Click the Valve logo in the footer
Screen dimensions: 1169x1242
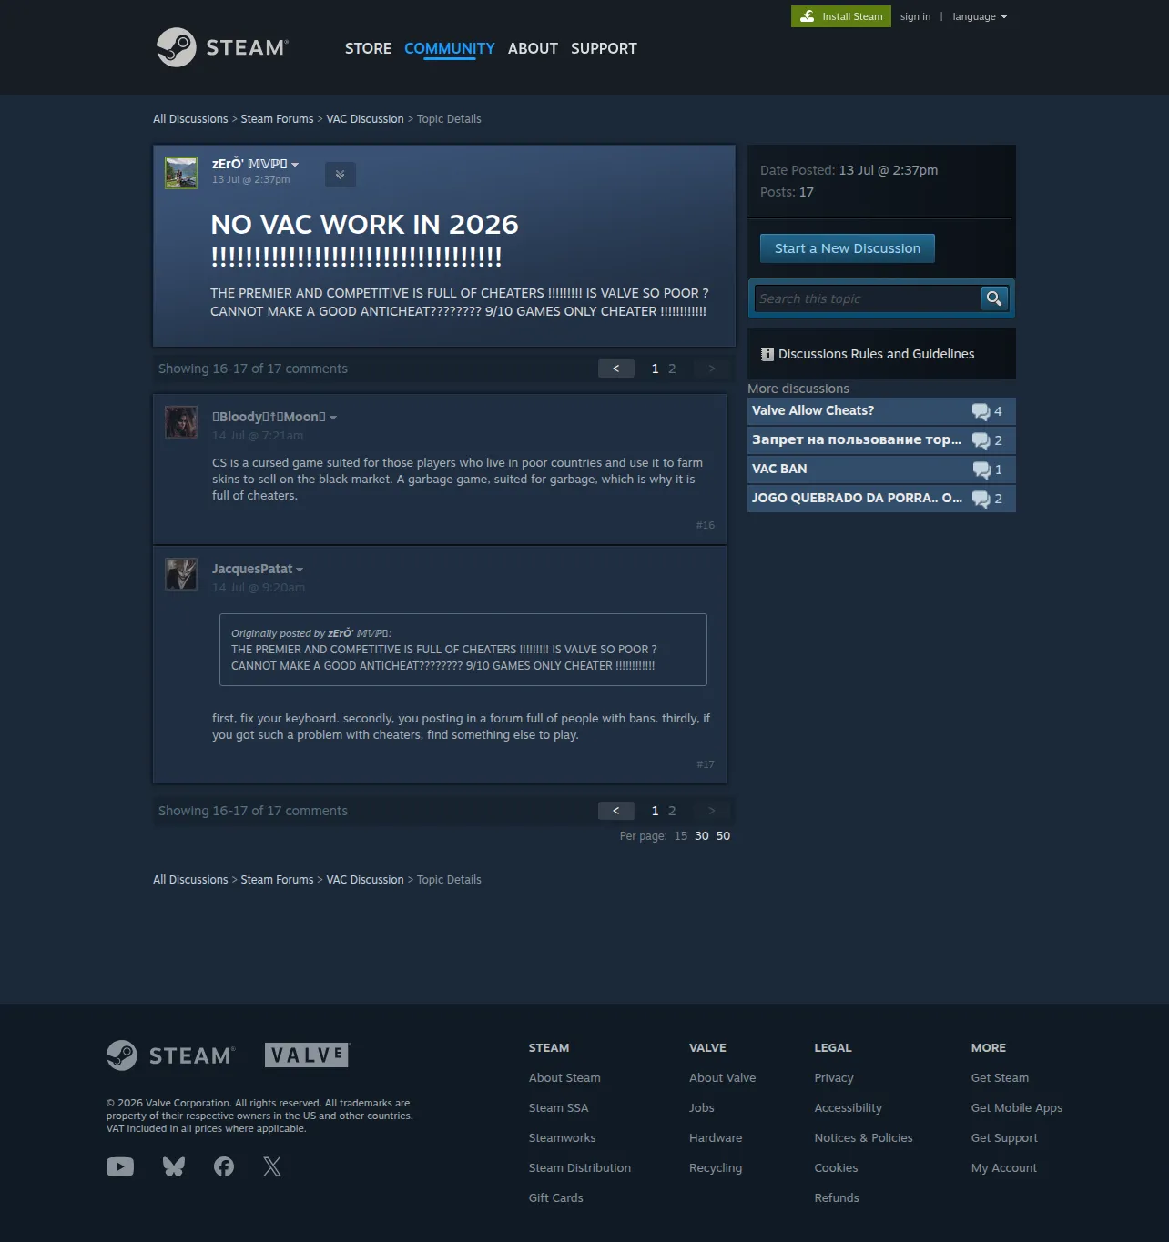[308, 1055]
